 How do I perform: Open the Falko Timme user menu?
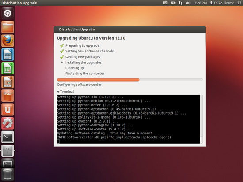(x=222, y=3)
